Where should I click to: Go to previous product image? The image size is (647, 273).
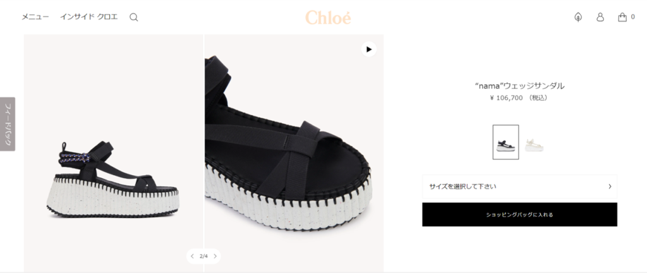point(192,256)
